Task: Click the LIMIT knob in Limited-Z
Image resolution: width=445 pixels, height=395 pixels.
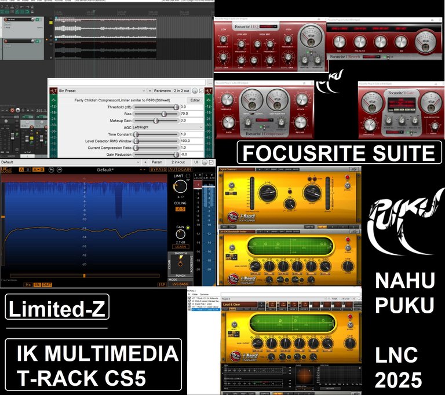Action: [x=180, y=186]
